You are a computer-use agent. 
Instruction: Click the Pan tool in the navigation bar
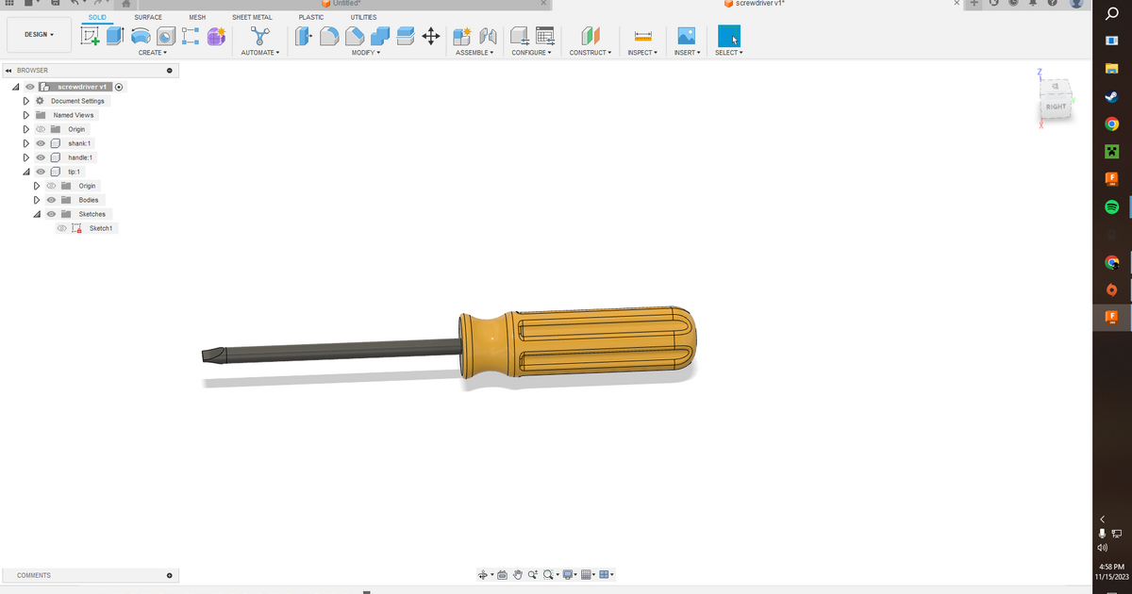pyautogui.click(x=517, y=574)
